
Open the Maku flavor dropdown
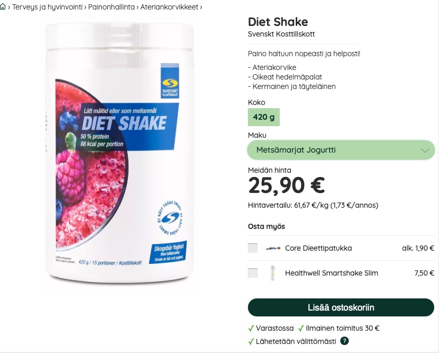[x=341, y=150]
